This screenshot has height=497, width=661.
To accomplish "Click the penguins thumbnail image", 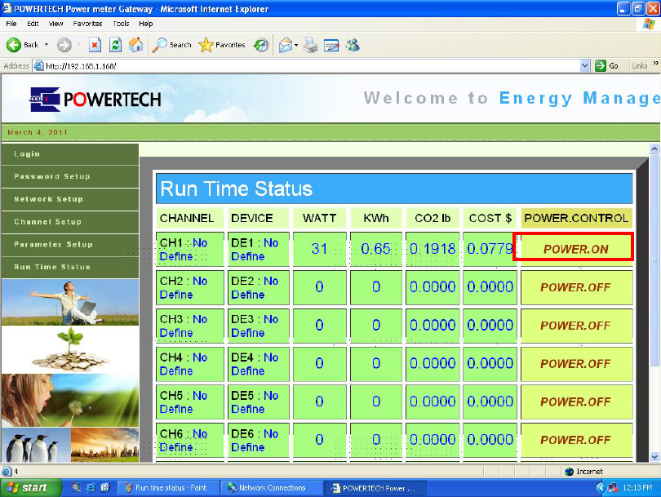I will (36, 445).
